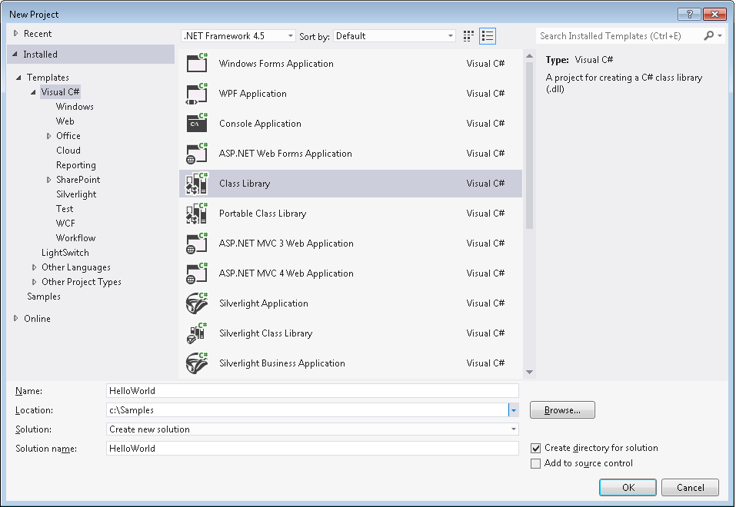Click the OK button
The height and width of the screenshot is (507, 736).
pyautogui.click(x=628, y=487)
